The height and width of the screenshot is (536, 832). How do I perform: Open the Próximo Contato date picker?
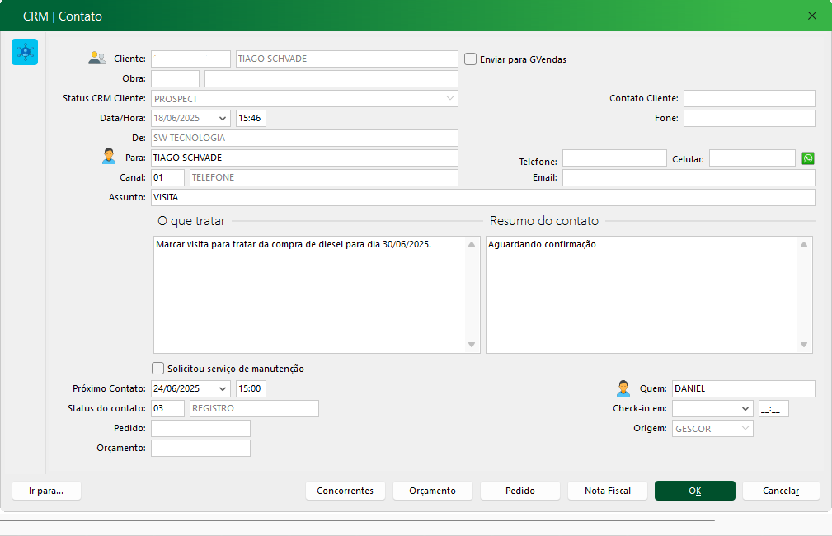[223, 388]
